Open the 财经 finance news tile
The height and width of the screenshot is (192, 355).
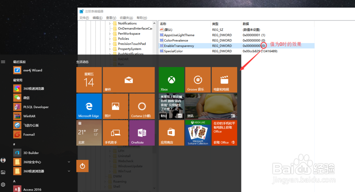click(171, 106)
